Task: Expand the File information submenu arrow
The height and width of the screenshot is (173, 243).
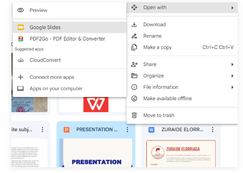Action: coord(232,87)
